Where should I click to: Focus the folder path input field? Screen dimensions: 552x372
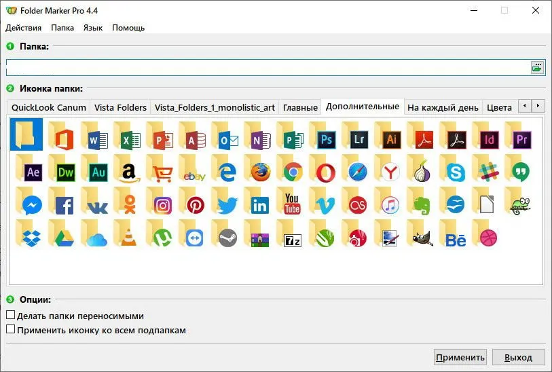pyautogui.click(x=268, y=67)
